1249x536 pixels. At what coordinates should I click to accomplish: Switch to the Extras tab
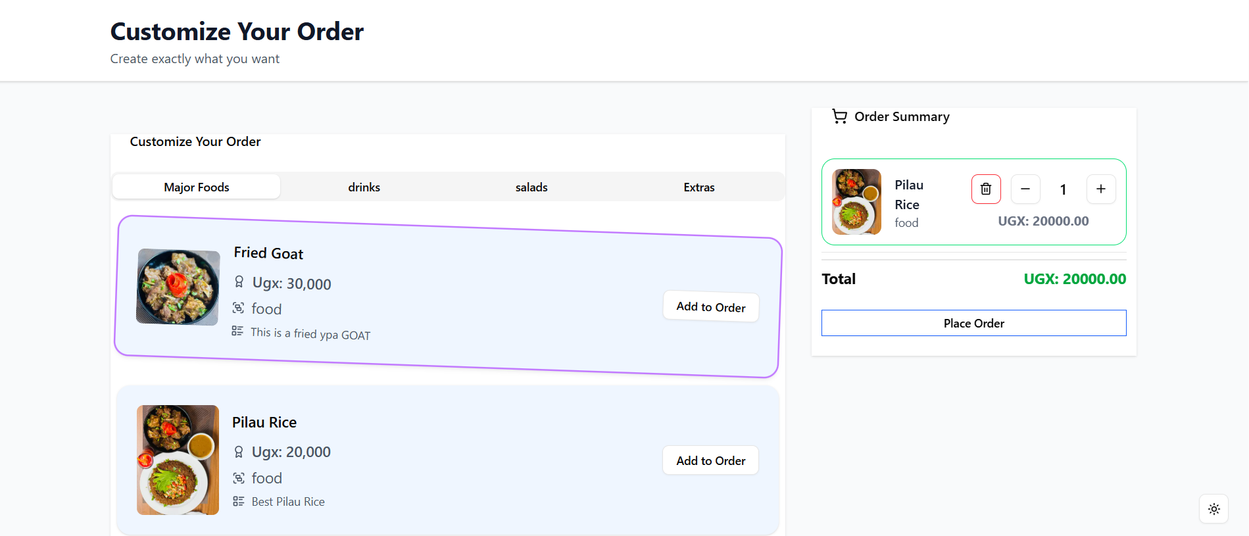pyautogui.click(x=698, y=187)
